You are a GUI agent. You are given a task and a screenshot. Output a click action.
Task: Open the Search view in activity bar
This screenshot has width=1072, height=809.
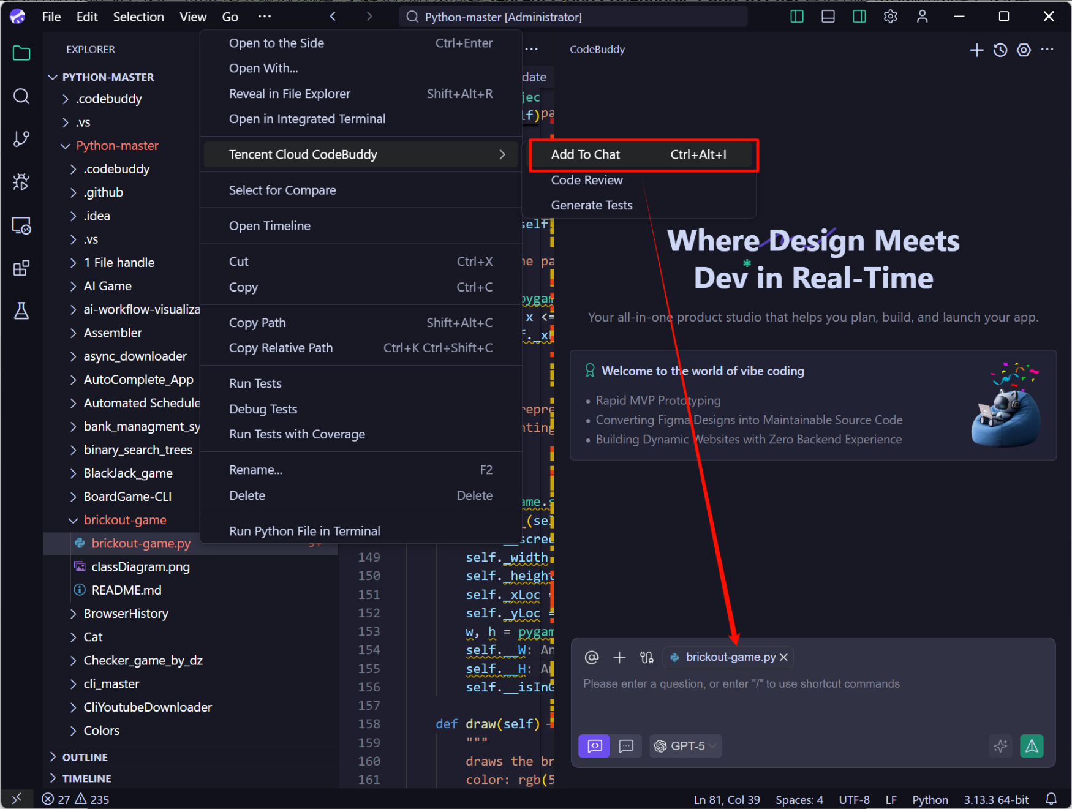click(21, 96)
